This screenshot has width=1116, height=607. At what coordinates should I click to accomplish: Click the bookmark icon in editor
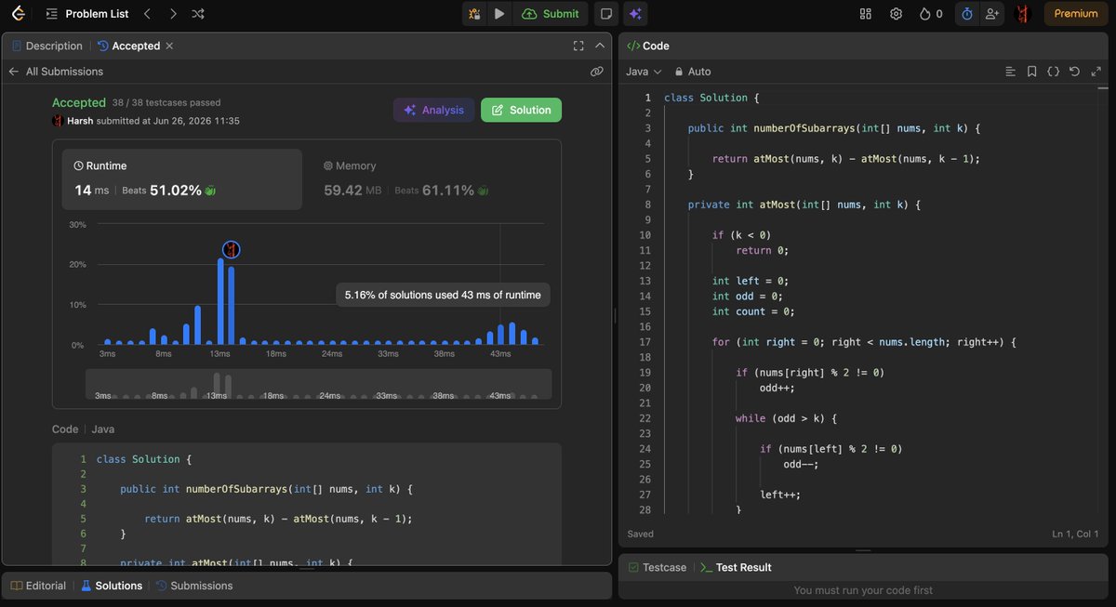click(1032, 72)
